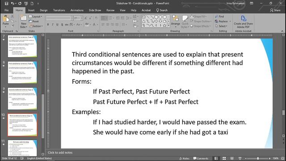Switch to the Transitions tab
286x161 pixels.
tap(59, 10)
